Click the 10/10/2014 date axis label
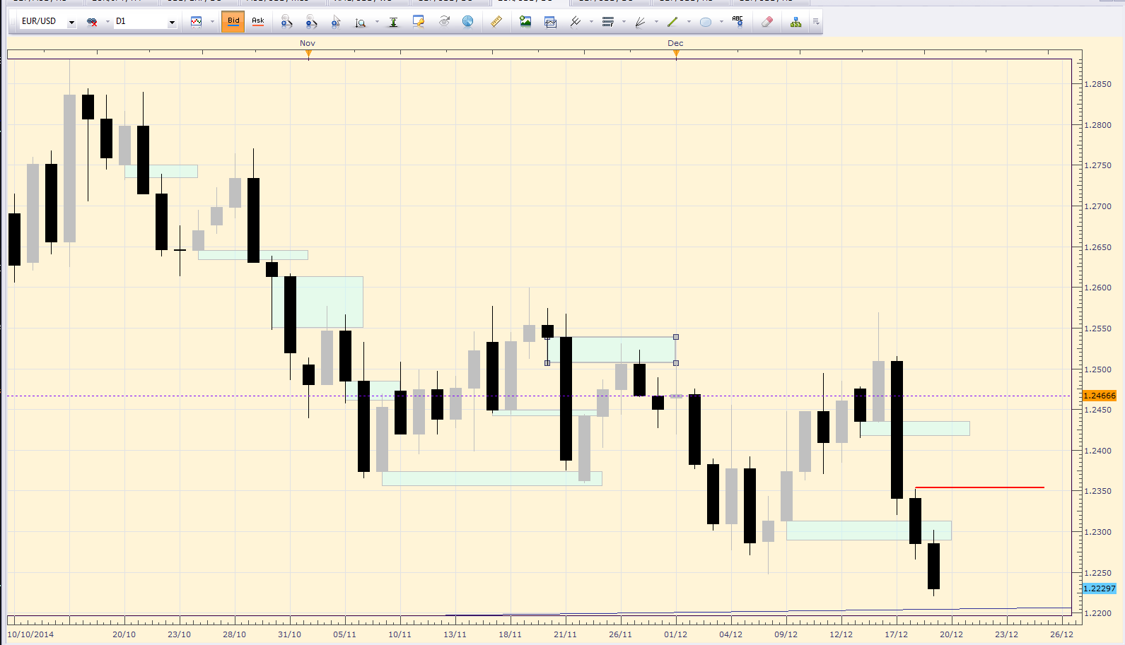 click(x=30, y=634)
